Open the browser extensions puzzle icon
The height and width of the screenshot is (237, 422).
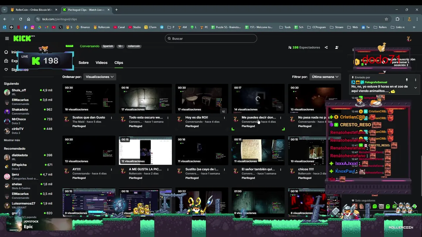coord(397,19)
